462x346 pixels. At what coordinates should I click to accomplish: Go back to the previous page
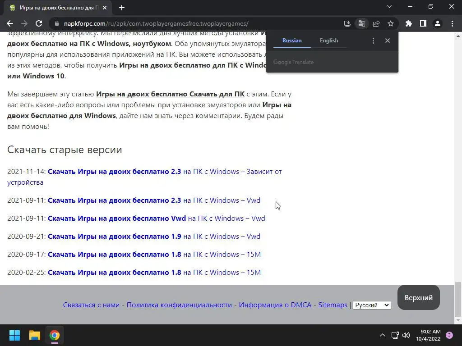pyautogui.click(x=10, y=23)
